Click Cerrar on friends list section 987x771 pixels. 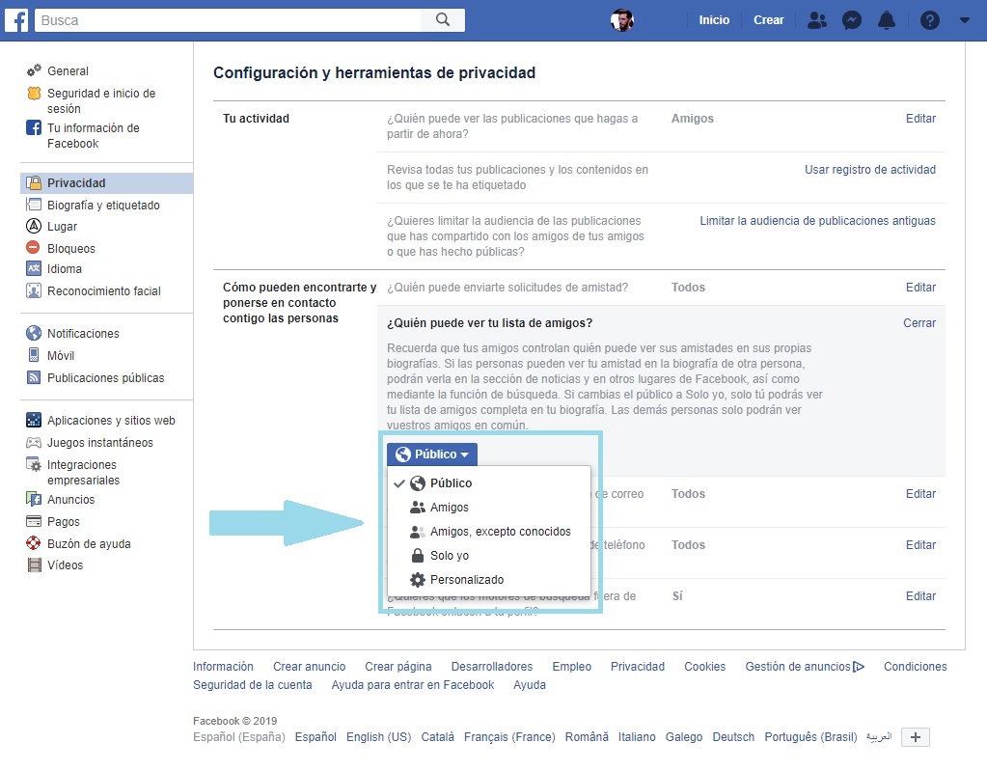pyautogui.click(x=919, y=323)
